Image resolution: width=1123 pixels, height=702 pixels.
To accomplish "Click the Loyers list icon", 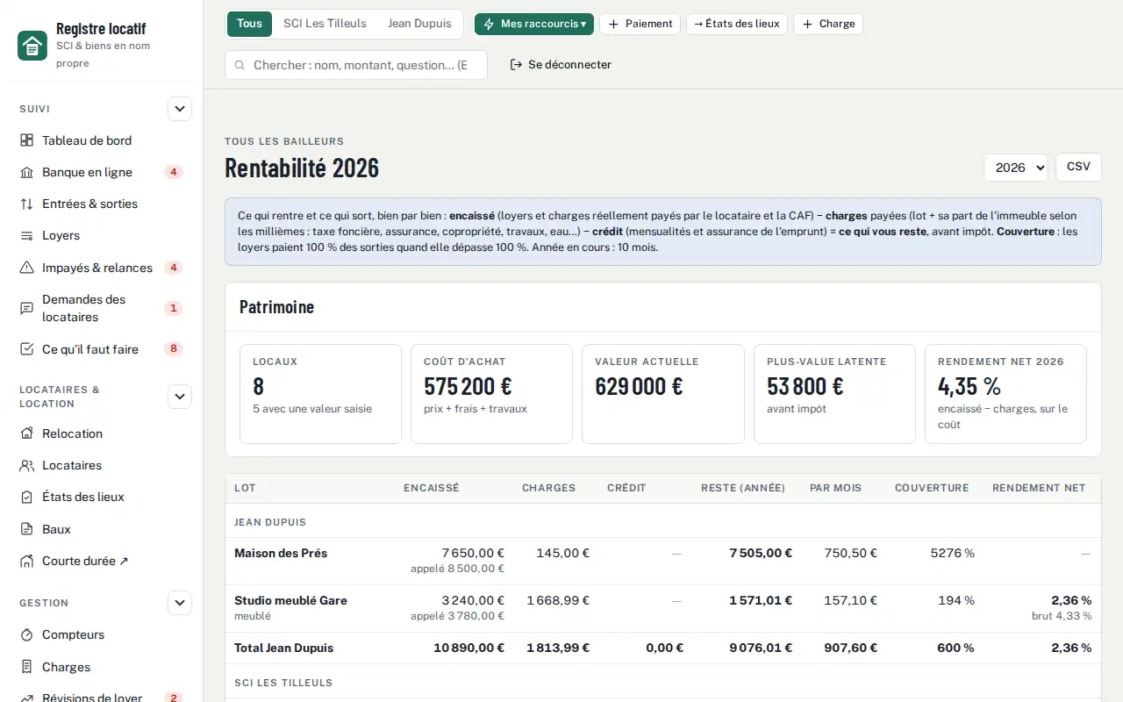I will click(x=26, y=235).
